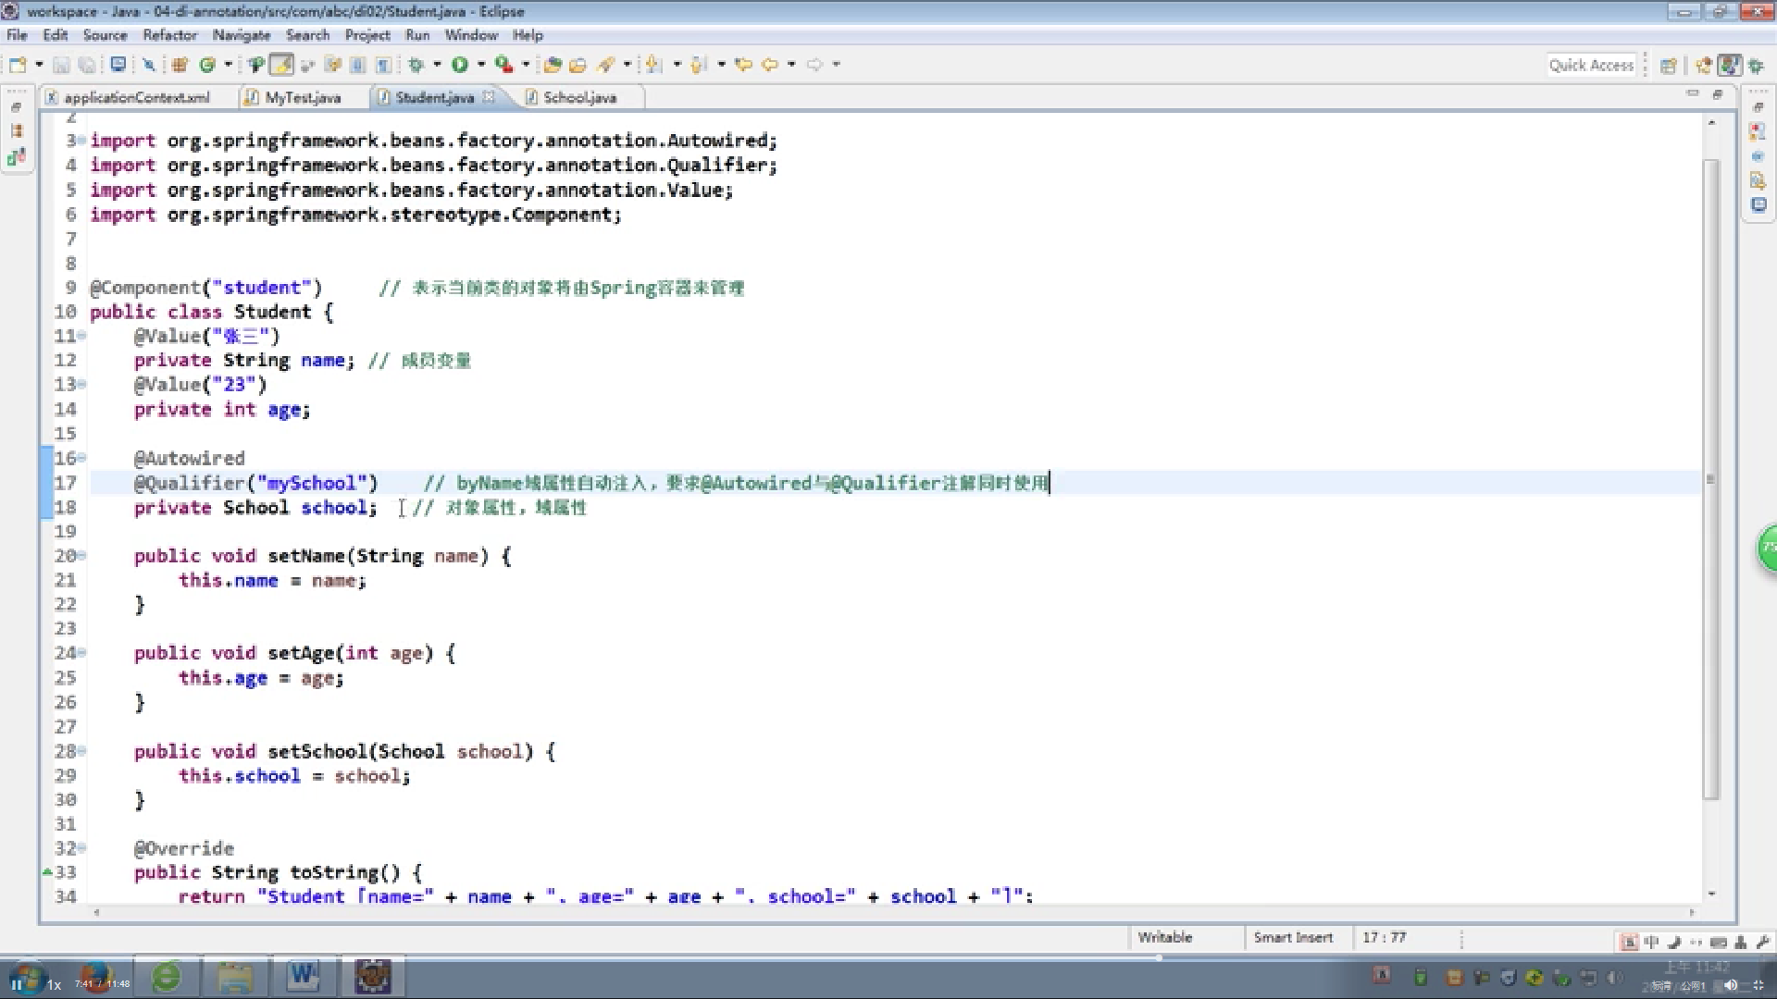Click the horizontal scrollbar right arrow

pos(1692,913)
